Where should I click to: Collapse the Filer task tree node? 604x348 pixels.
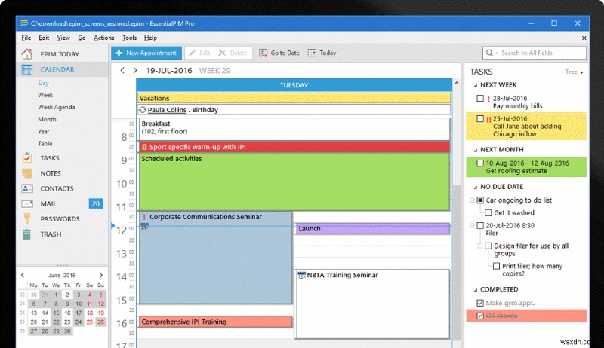click(471, 225)
